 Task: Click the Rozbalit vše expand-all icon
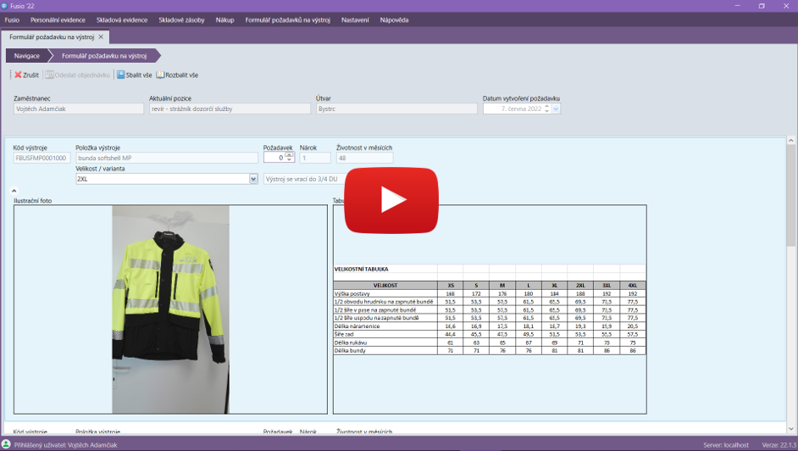tap(160, 75)
